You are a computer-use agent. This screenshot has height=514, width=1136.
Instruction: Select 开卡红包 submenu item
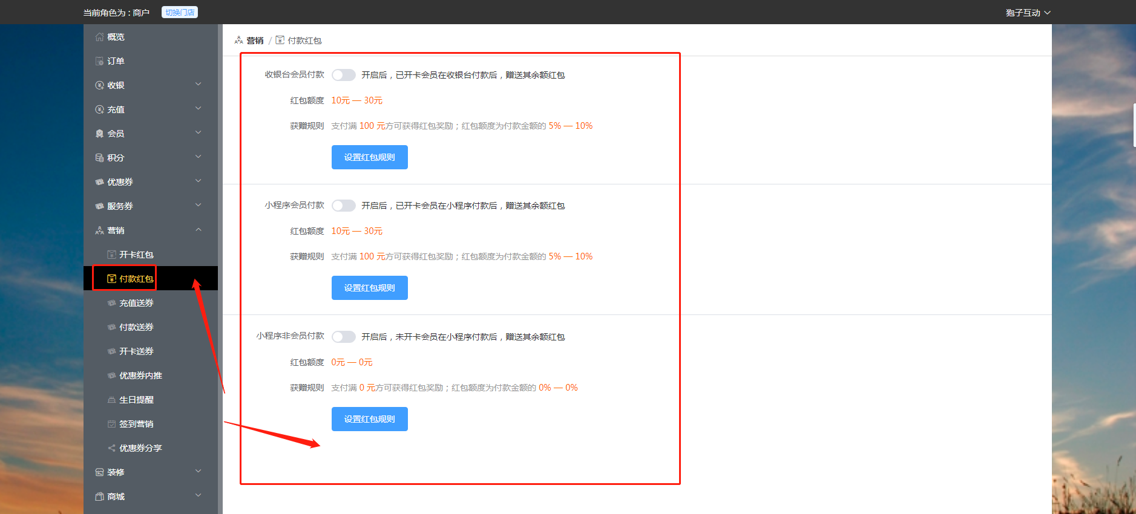tap(151, 255)
